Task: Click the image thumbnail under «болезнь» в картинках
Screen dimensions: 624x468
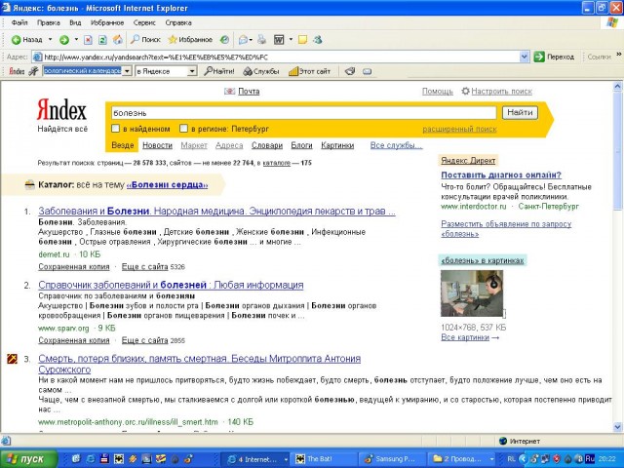Action: pos(472,293)
